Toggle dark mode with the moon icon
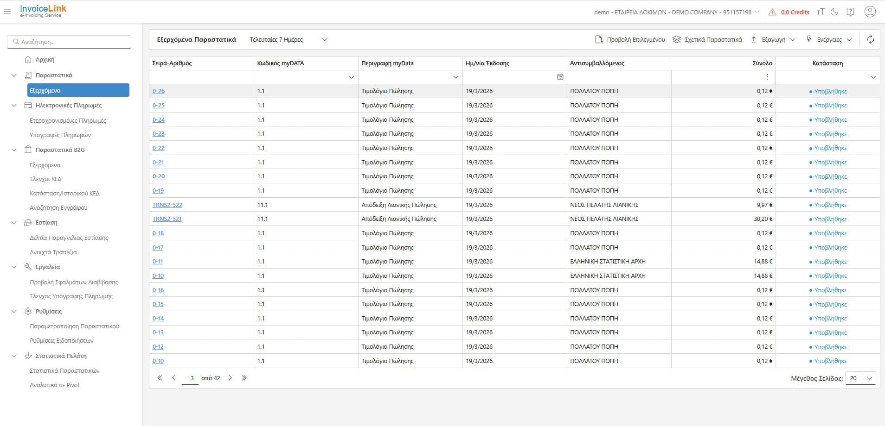This screenshot has width=885, height=426. pyautogui.click(x=834, y=12)
